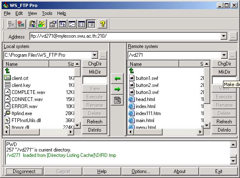Open the properties/options toolbar icon

[x=53, y=24]
